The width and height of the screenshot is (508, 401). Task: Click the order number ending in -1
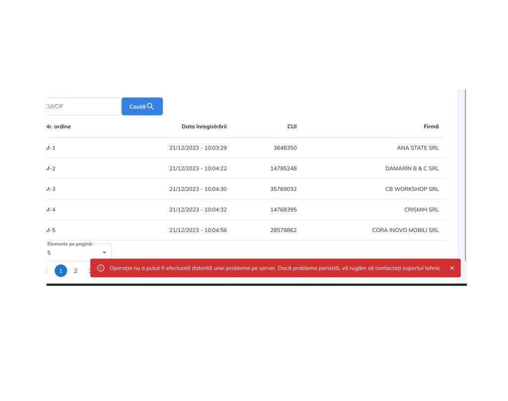tap(51, 148)
